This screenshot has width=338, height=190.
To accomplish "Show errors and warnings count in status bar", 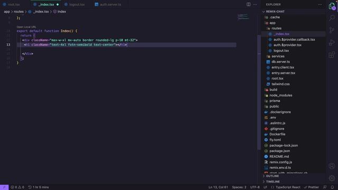I will tap(17, 187).
